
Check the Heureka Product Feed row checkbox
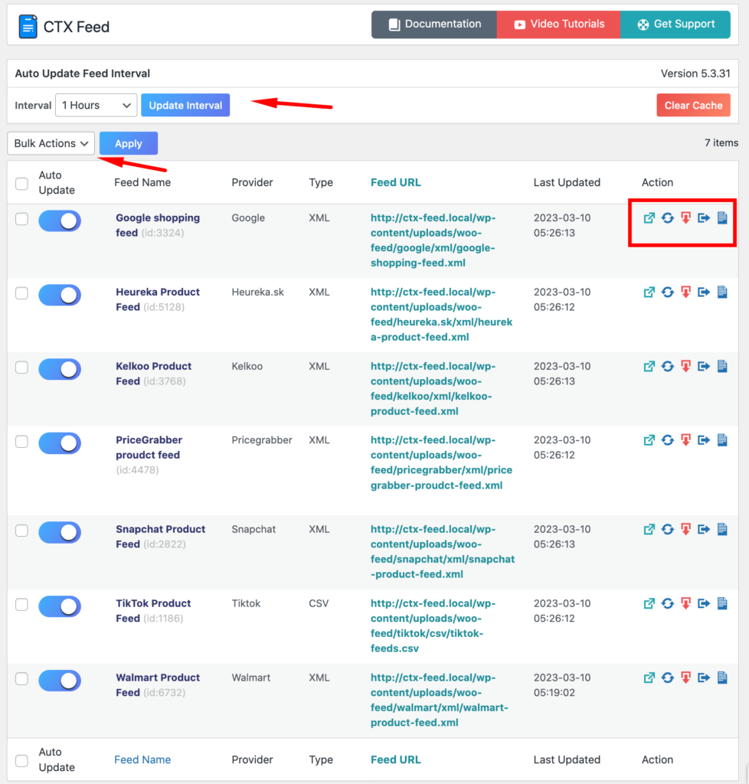tap(21, 293)
